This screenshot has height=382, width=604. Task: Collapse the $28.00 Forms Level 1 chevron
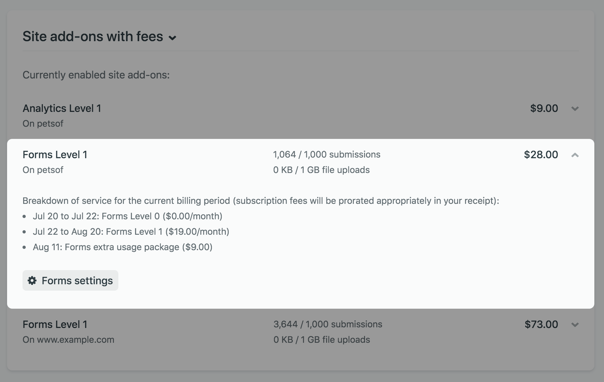click(575, 155)
